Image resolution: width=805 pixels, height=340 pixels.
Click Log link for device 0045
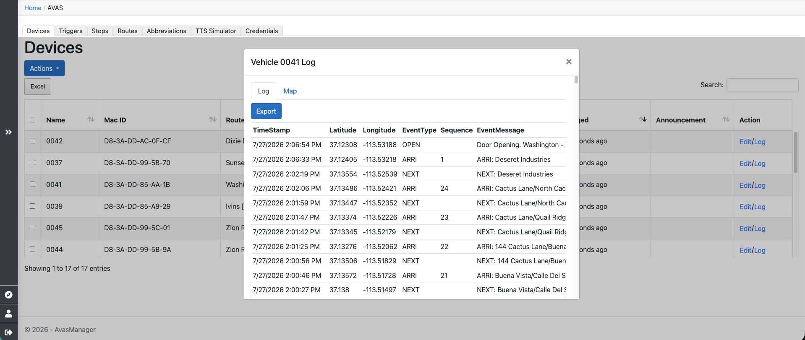760,228
